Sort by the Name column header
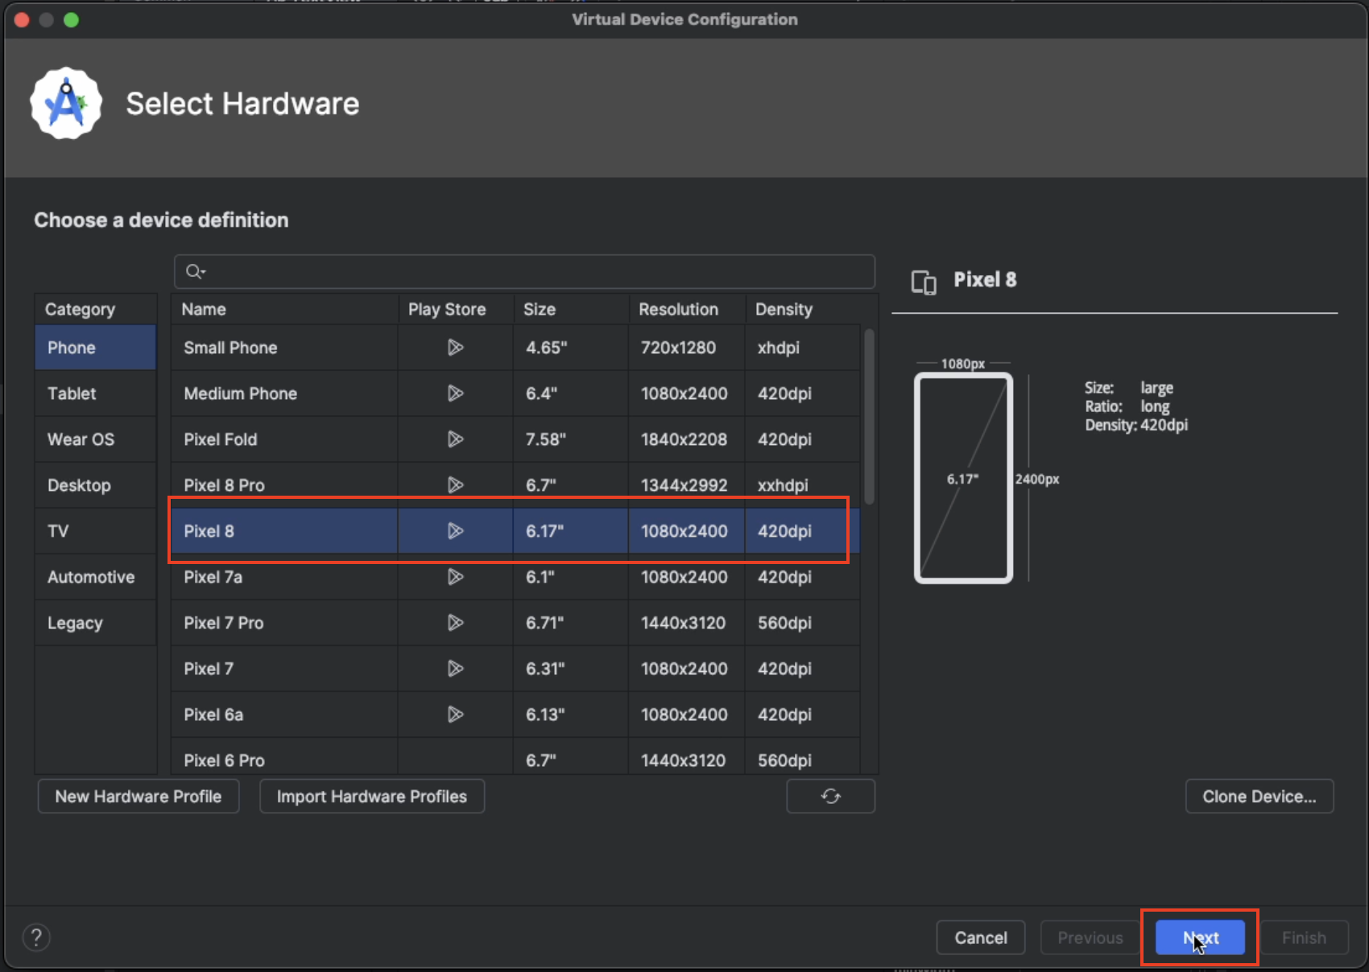Image resolution: width=1369 pixels, height=972 pixels. coord(284,309)
